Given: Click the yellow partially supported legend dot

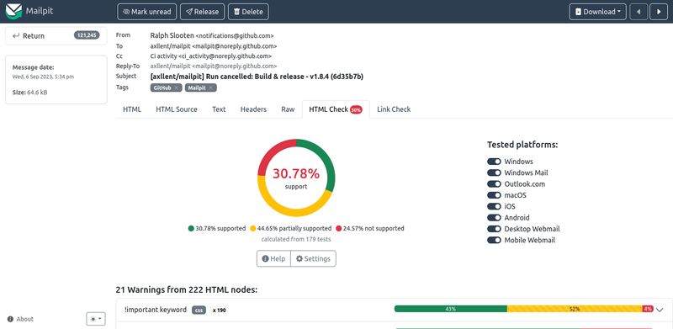Looking at the screenshot, I should click(x=253, y=229).
